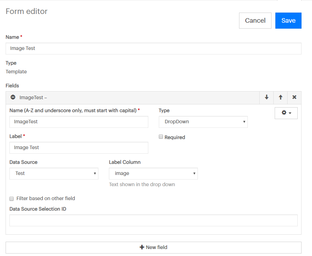Collapse ImageTest field with minus icon

click(13, 97)
